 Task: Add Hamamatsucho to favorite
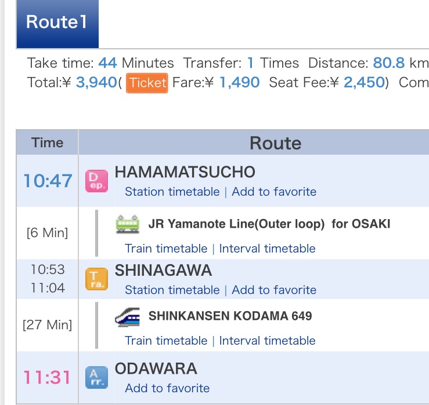(274, 192)
